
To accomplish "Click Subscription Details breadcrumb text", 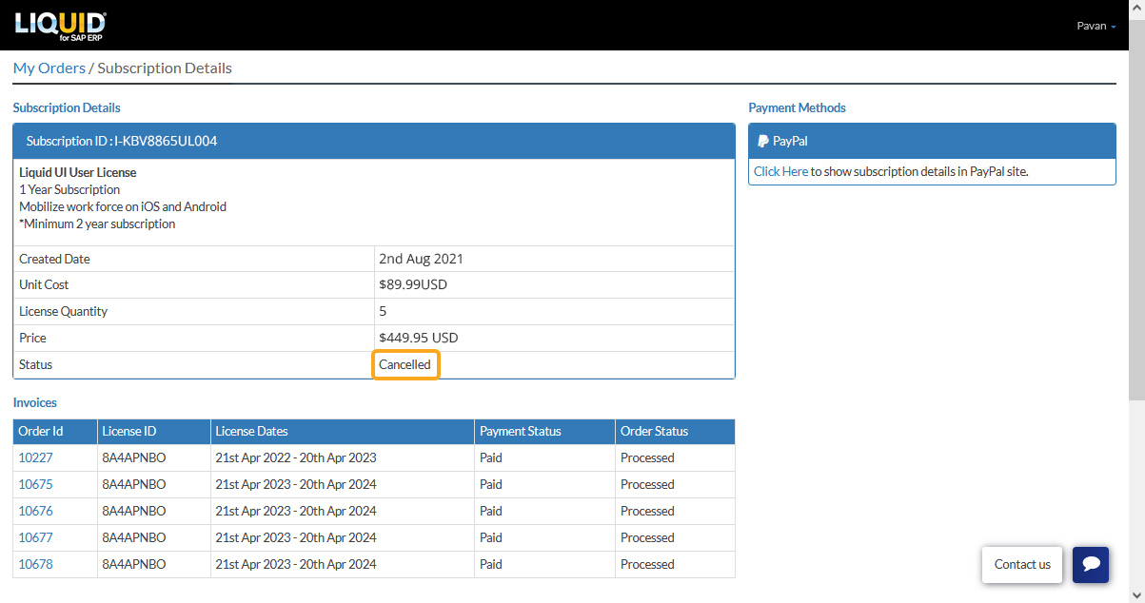I will [165, 68].
